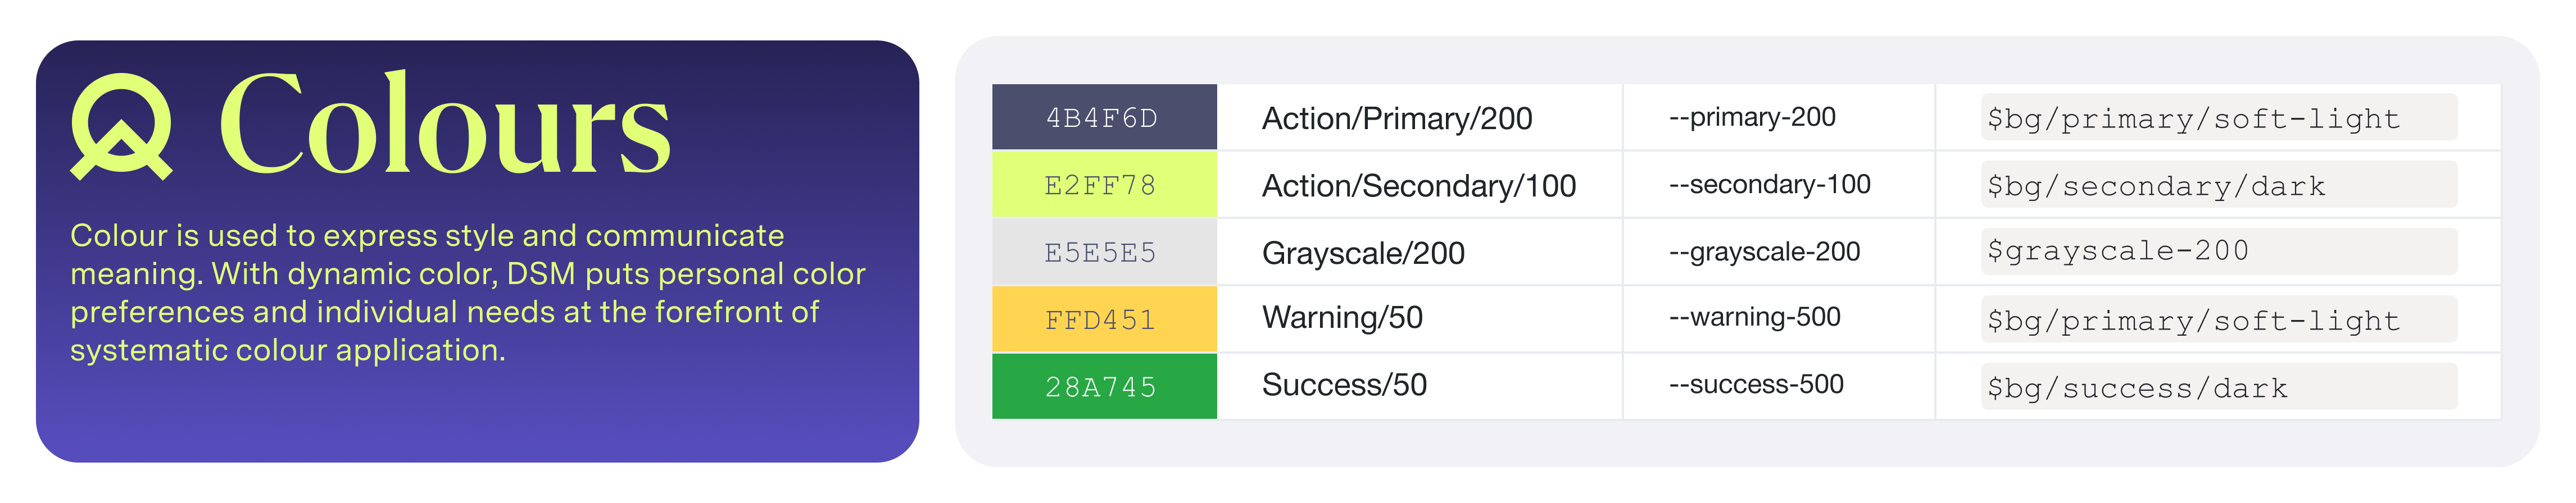Select the --grayscale-200 variable cell
Image resolution: width=2576 pixels, height=503 pixels.
[1763, 251]
